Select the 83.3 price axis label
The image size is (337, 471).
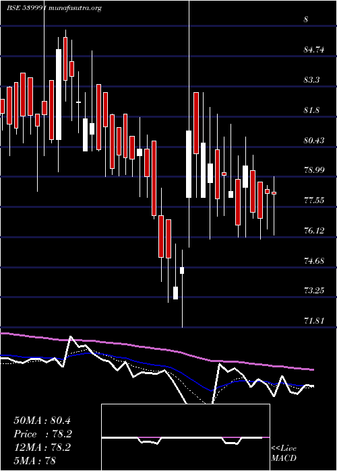click(x=311, y=80)
